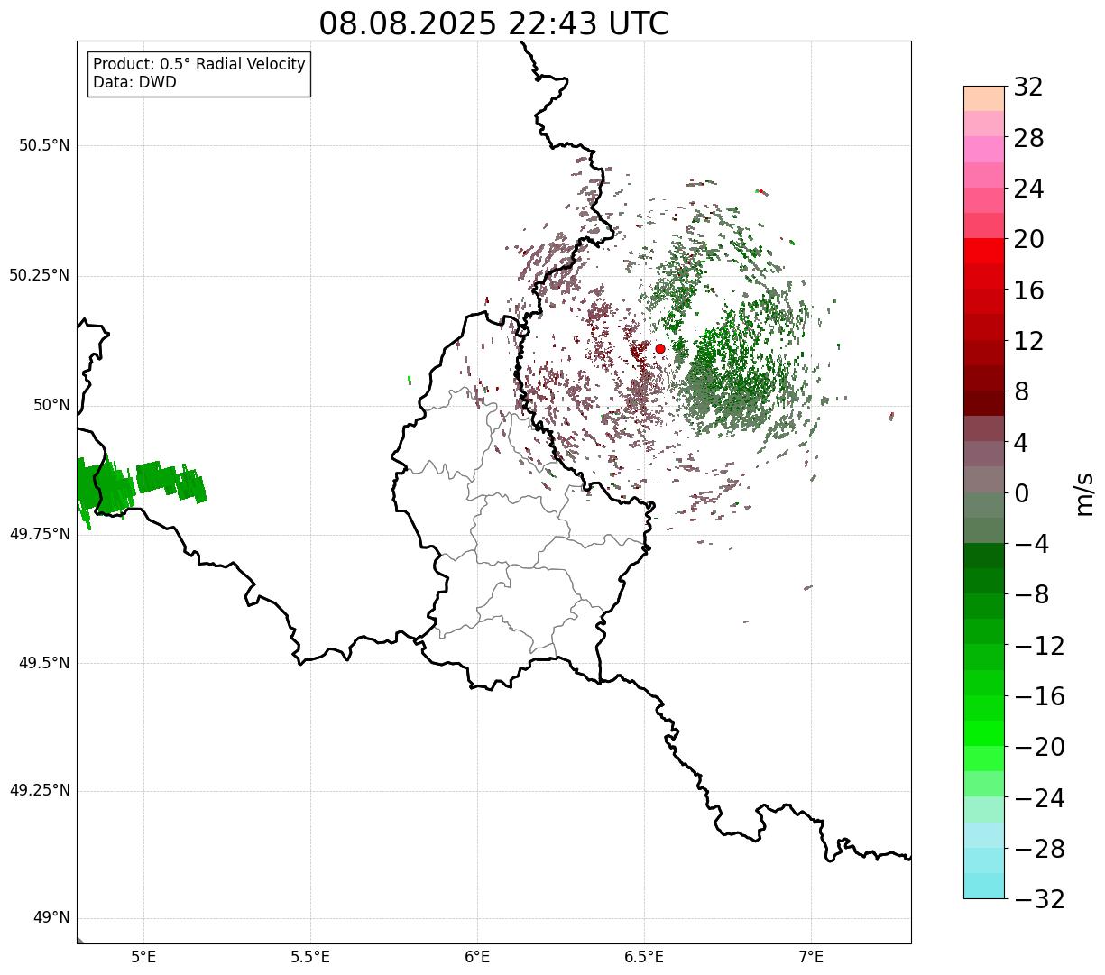Click the colorbar −32 tick label
The height and width of the screenshot is (975, 1105).
(1039, 899)
